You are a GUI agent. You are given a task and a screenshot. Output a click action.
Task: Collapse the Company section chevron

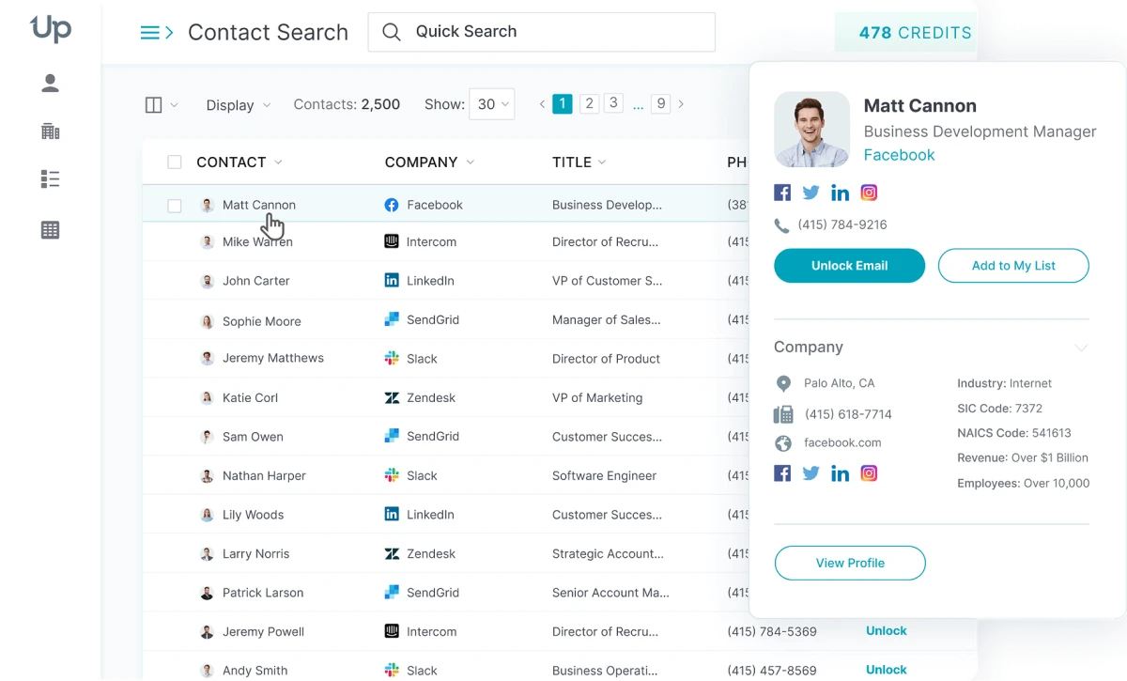click(1081, 348)
